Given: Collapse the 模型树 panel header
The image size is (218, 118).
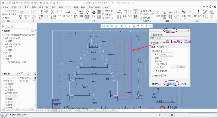Looking at the screenshot, I should click(x=3, y=73).
